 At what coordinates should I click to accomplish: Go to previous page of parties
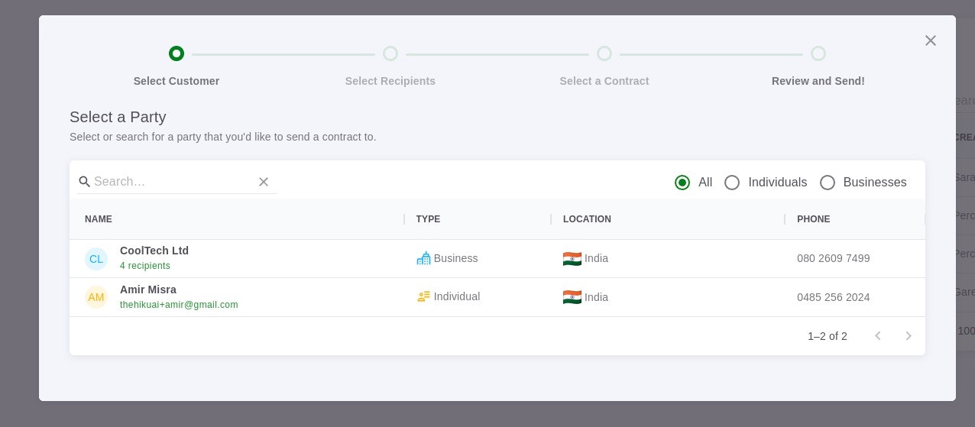click(878, 336)
